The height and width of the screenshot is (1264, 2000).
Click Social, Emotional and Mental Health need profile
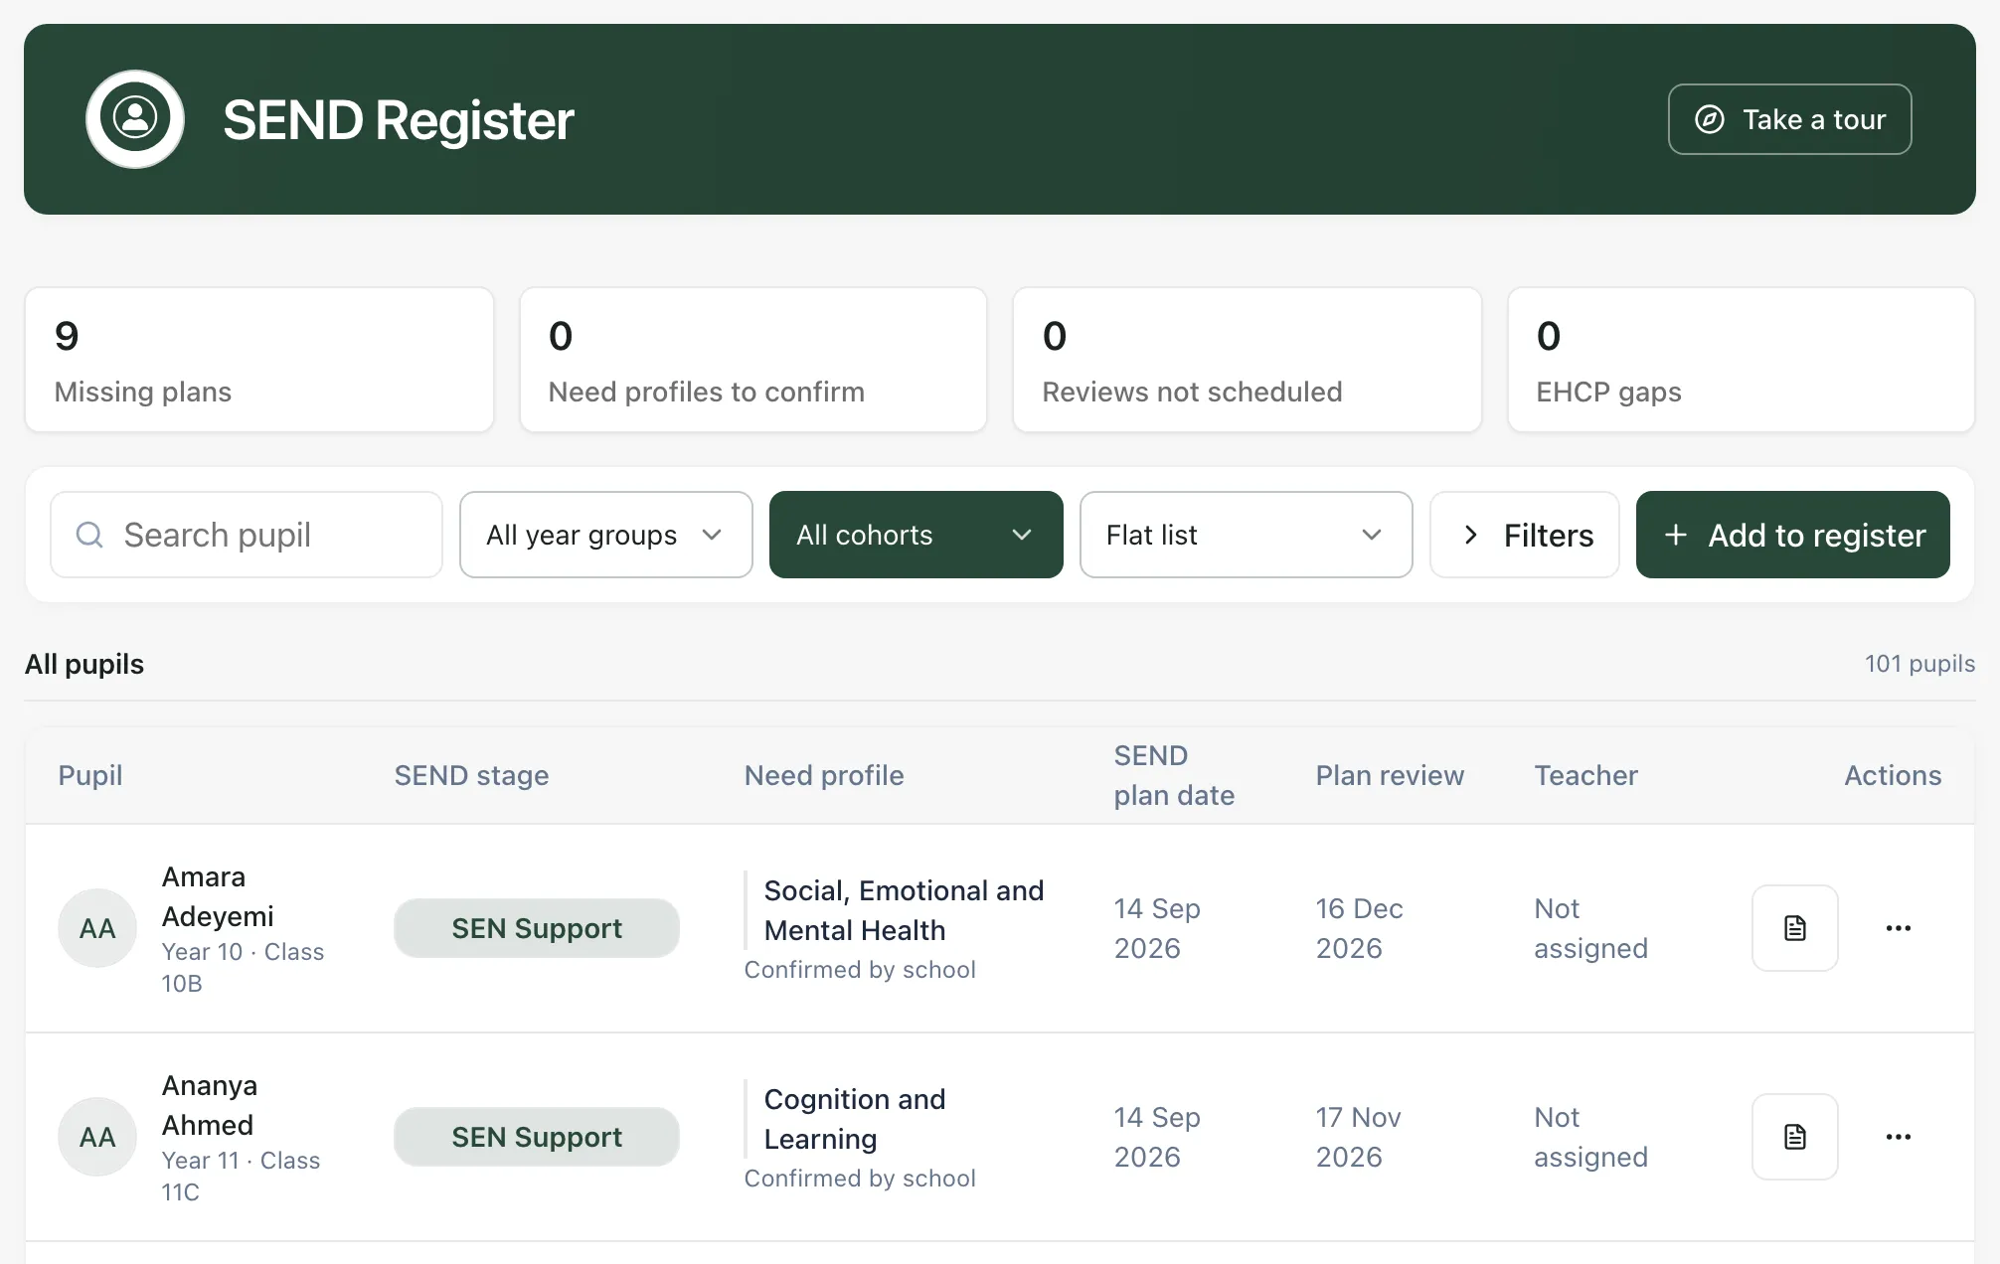(x=904, y=910)
